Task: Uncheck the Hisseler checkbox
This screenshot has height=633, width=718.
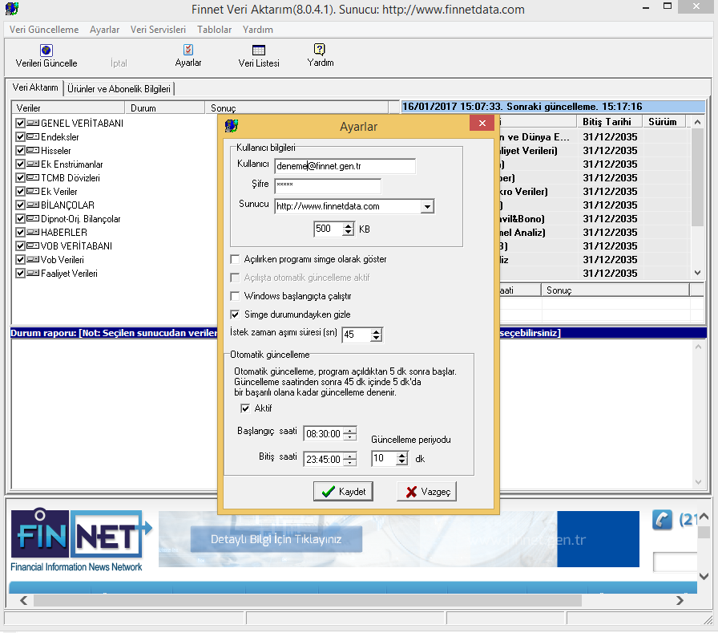Action: point(20,150)
